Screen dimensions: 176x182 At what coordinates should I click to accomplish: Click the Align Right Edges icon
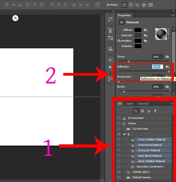coord(41,5)
